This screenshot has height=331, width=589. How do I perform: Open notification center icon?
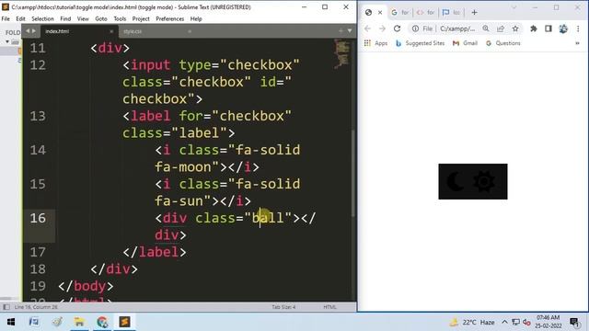pyautogui.click(x=574, y=322)
